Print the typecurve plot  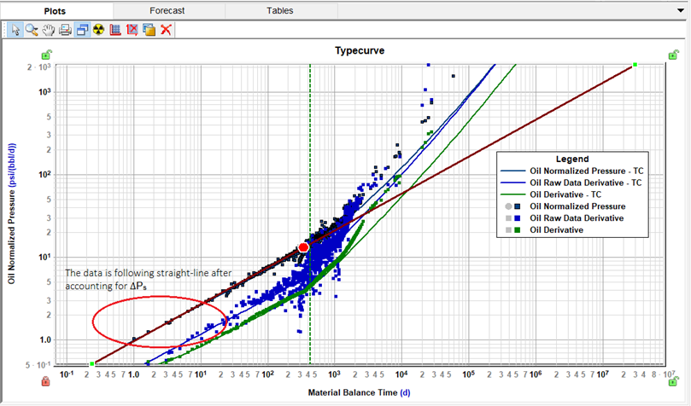point(65,30)
